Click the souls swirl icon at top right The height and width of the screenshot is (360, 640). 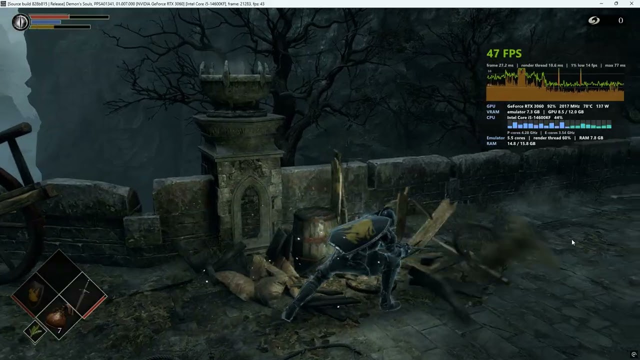[593, 20]
